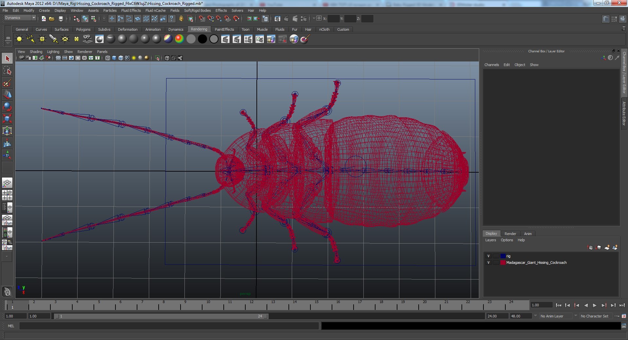
Task: Select the arrow Select tool
Action: [7, 59]
